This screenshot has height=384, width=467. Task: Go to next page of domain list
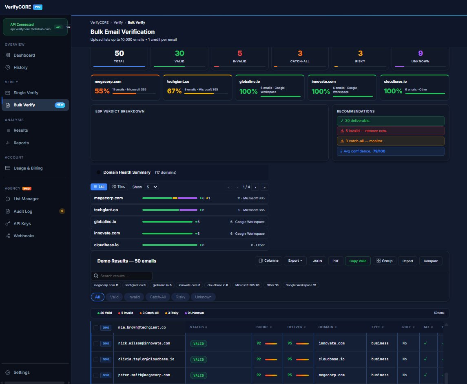coord(255,187)
